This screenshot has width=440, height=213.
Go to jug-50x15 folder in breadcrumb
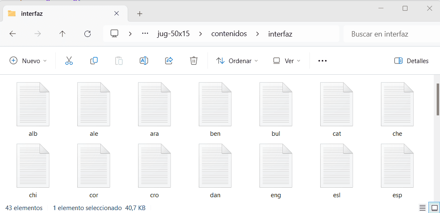(173, 34)
